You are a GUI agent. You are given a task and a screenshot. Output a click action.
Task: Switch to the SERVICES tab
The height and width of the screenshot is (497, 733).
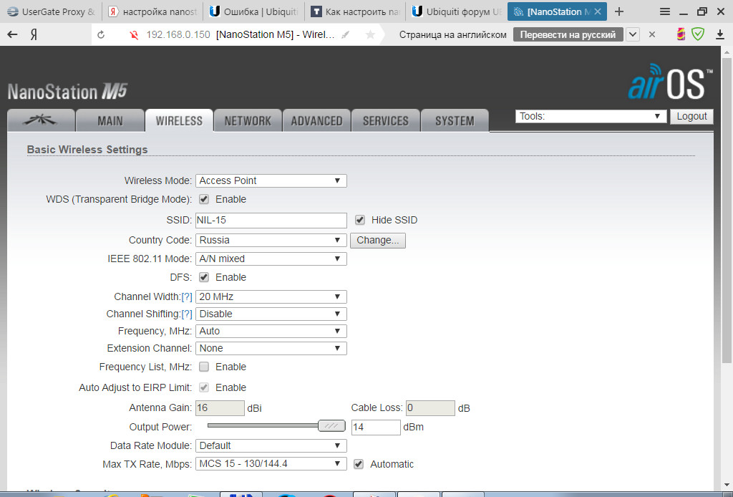[386, 120]
